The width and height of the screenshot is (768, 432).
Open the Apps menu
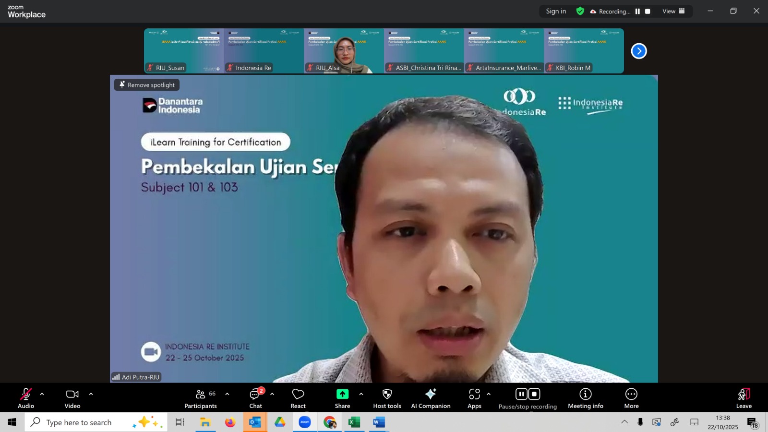[474, 398]
